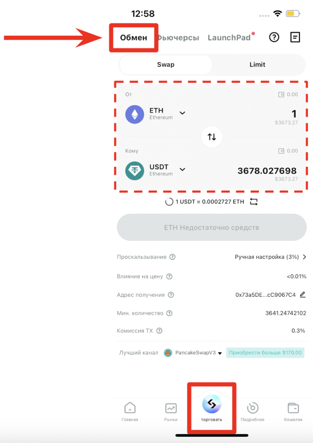This screenshot has width=313, height=443.
Task: Open the Кошелек wallet icon
Action: 293,408
